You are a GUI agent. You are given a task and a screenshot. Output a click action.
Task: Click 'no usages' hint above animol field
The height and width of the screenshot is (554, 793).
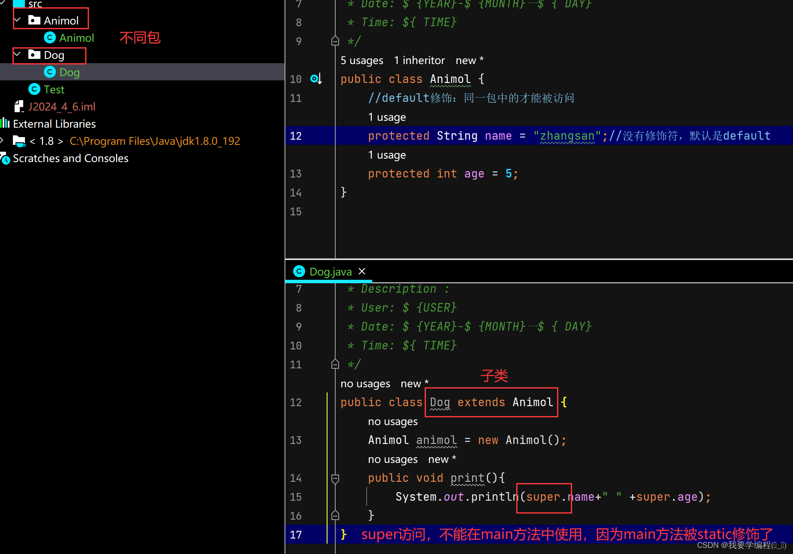pyautogui.click(x=393, y=422)
